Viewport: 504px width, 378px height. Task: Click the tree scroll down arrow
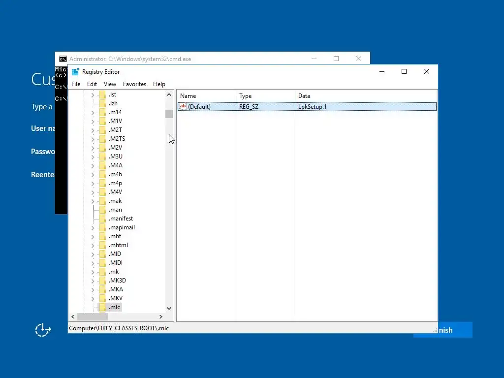pyautogui.click(x=169, y=308)
